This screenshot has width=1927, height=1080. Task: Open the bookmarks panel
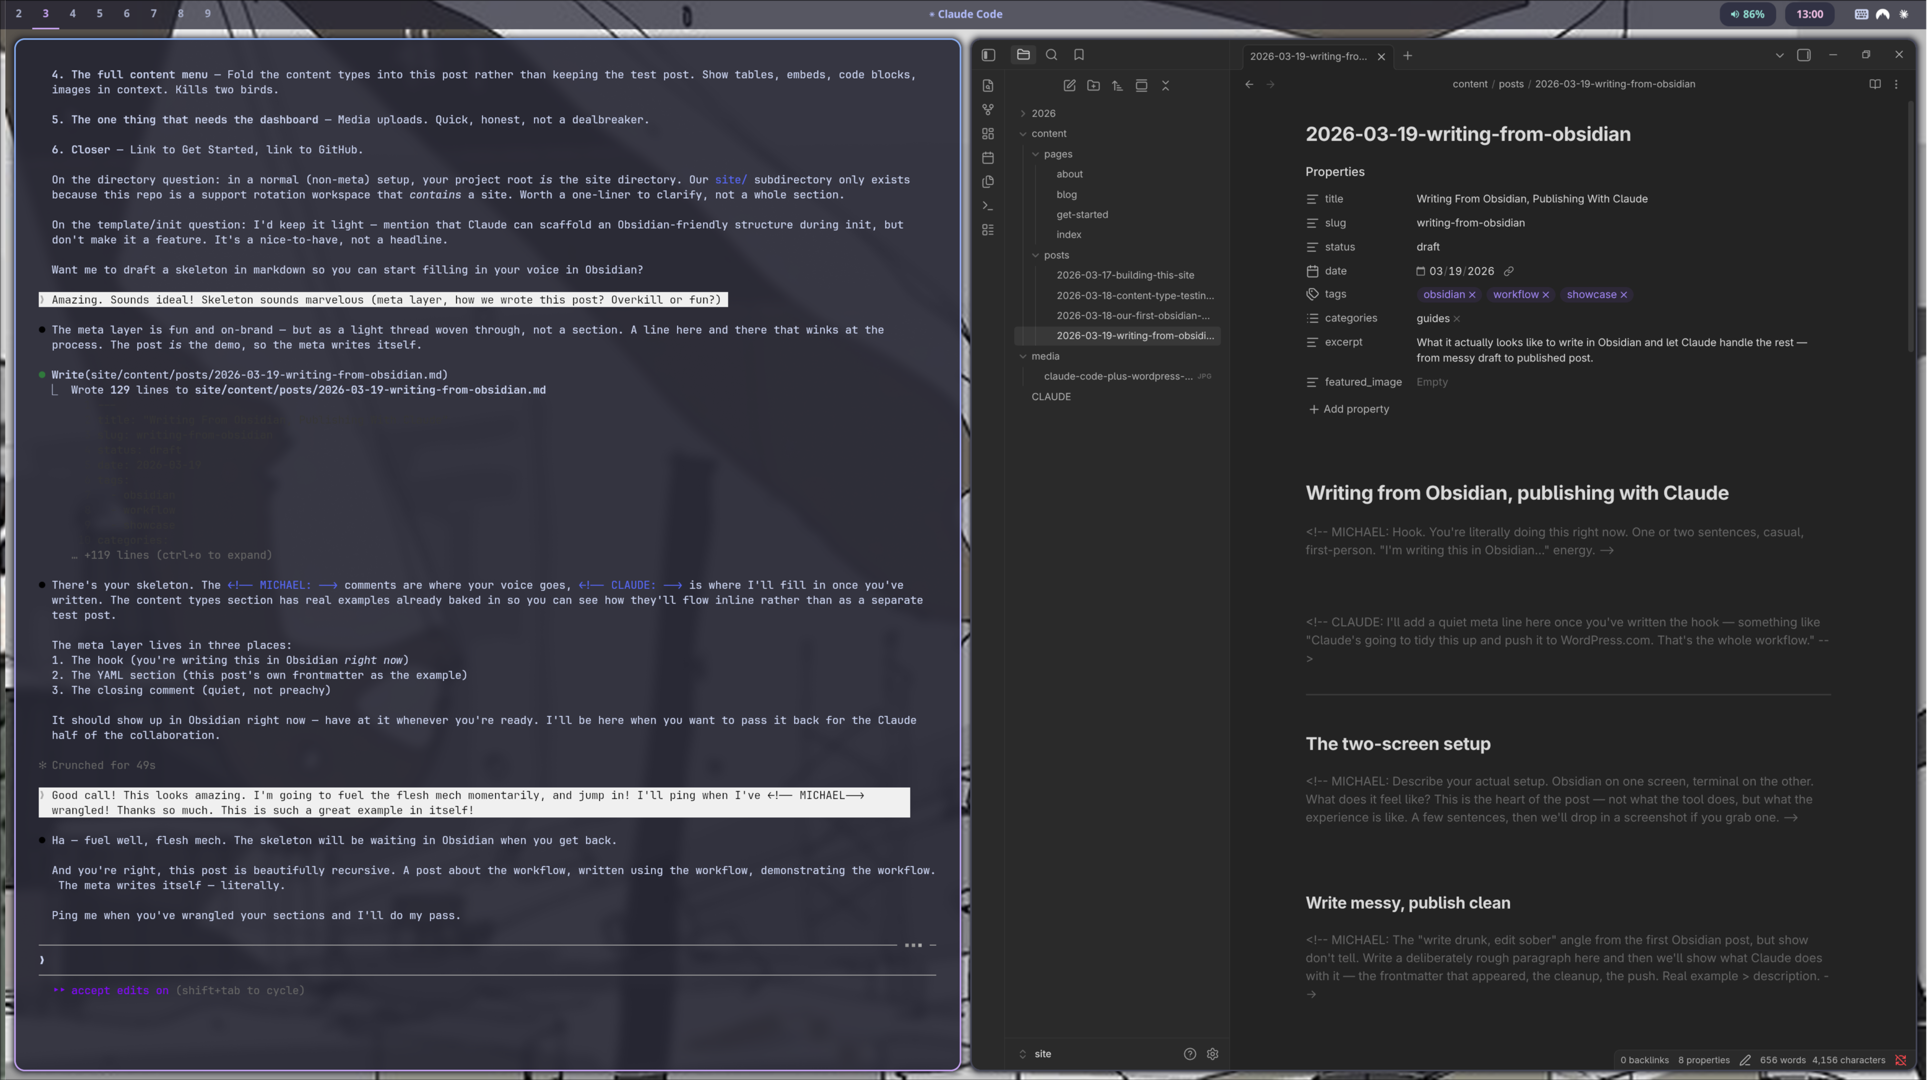click(x=1078, y=54)
